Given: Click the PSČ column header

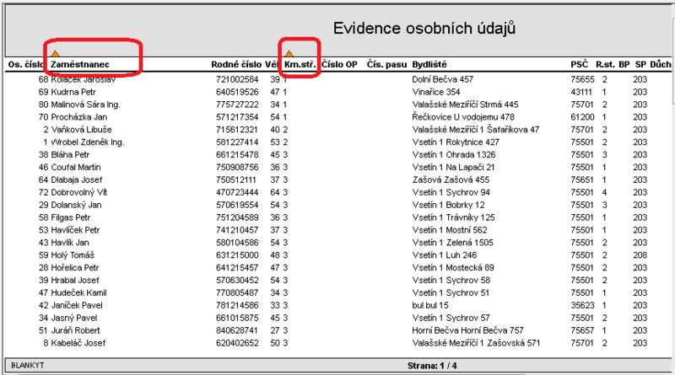Looking at the screenshot, I should pyautogui.click(x=580, y=65).
